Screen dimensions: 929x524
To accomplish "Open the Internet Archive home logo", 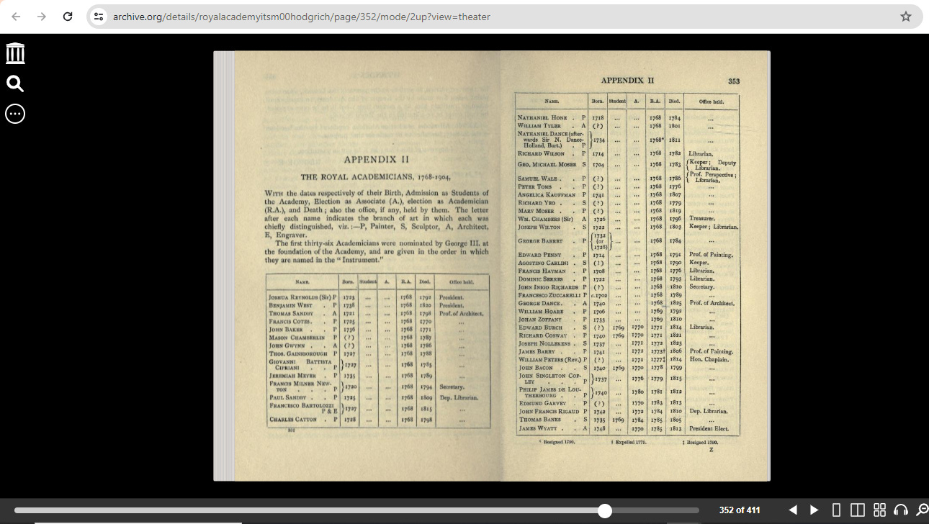I will click(x=15, y=53).
